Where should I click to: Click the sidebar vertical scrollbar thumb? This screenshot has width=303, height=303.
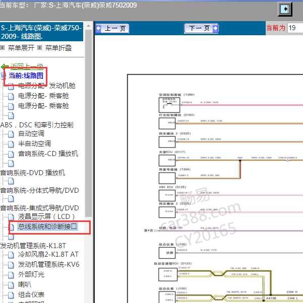tap(88, 123)
